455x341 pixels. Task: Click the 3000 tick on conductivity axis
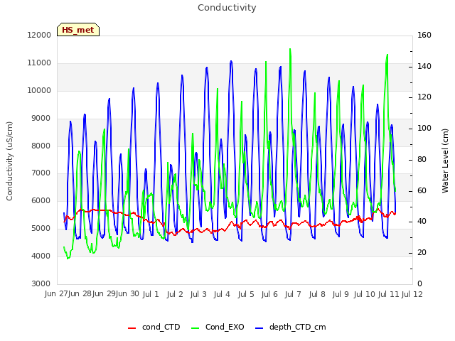tap(41, 283)
